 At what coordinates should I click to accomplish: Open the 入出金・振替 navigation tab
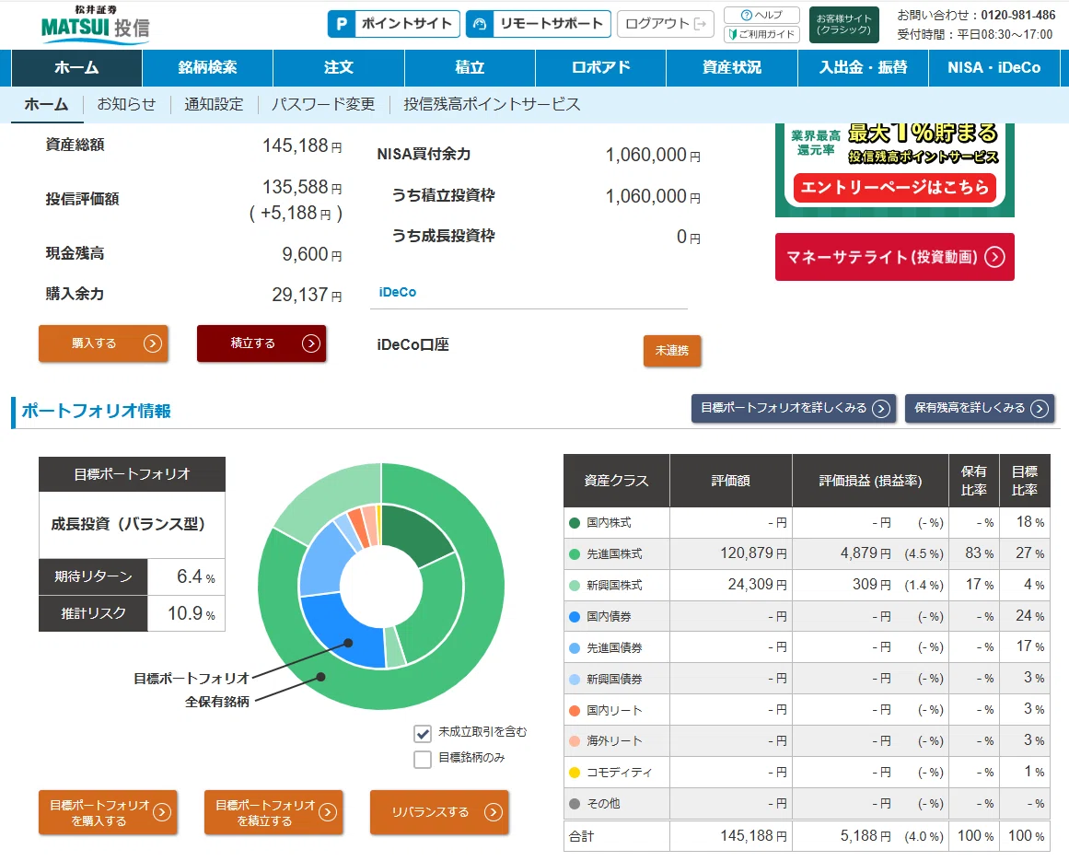[863, 67]
